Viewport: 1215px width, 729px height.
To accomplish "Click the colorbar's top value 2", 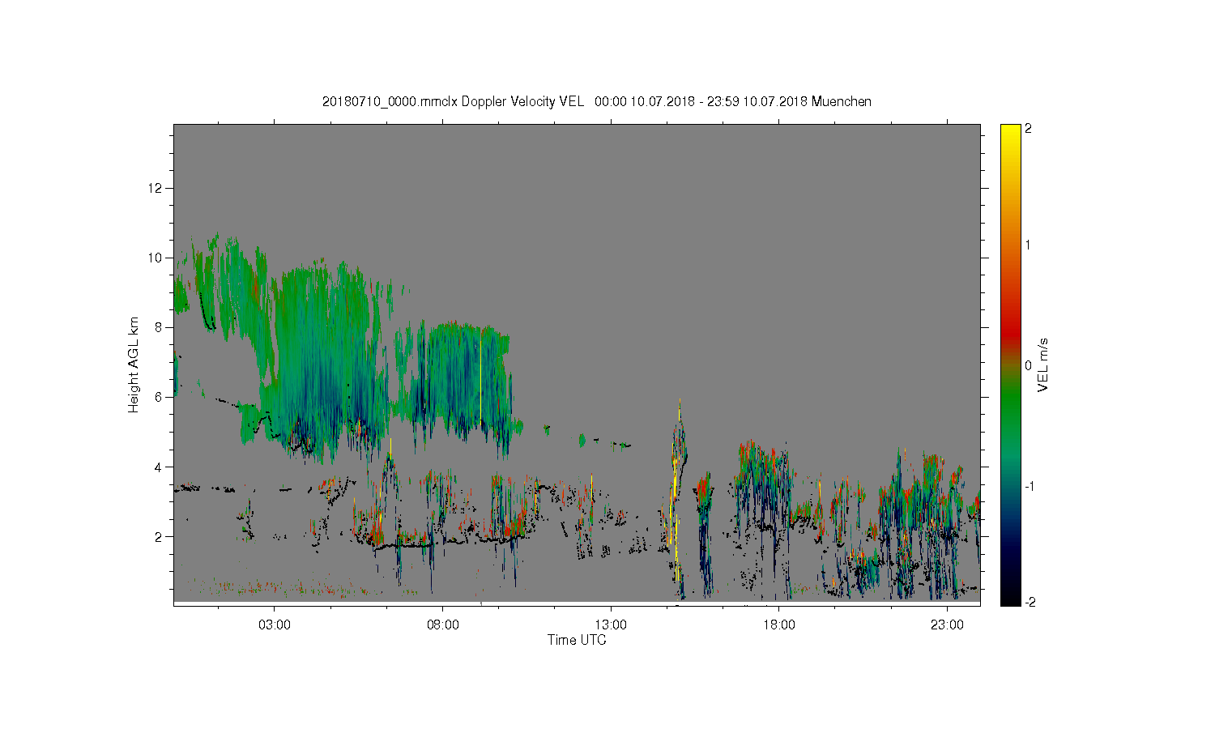I will [1029, 130].
